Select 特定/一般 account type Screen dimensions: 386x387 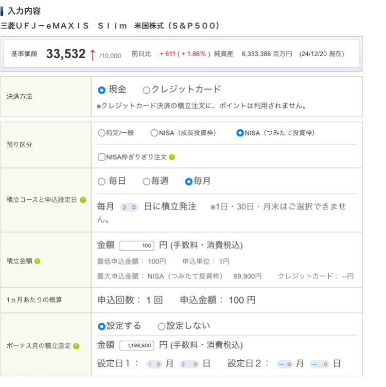pyautogui.click(x=101, y=133)
